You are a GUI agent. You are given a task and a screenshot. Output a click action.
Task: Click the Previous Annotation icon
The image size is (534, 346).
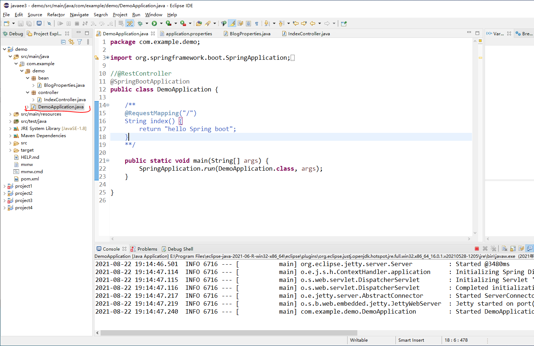[281, 23]
